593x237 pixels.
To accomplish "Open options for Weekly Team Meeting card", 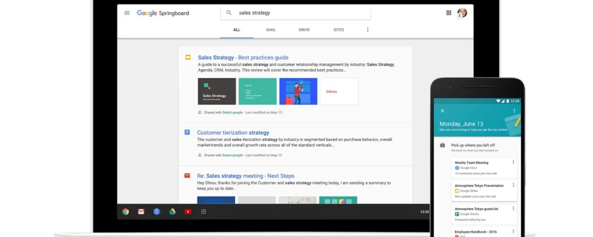I will click(513, 162).
